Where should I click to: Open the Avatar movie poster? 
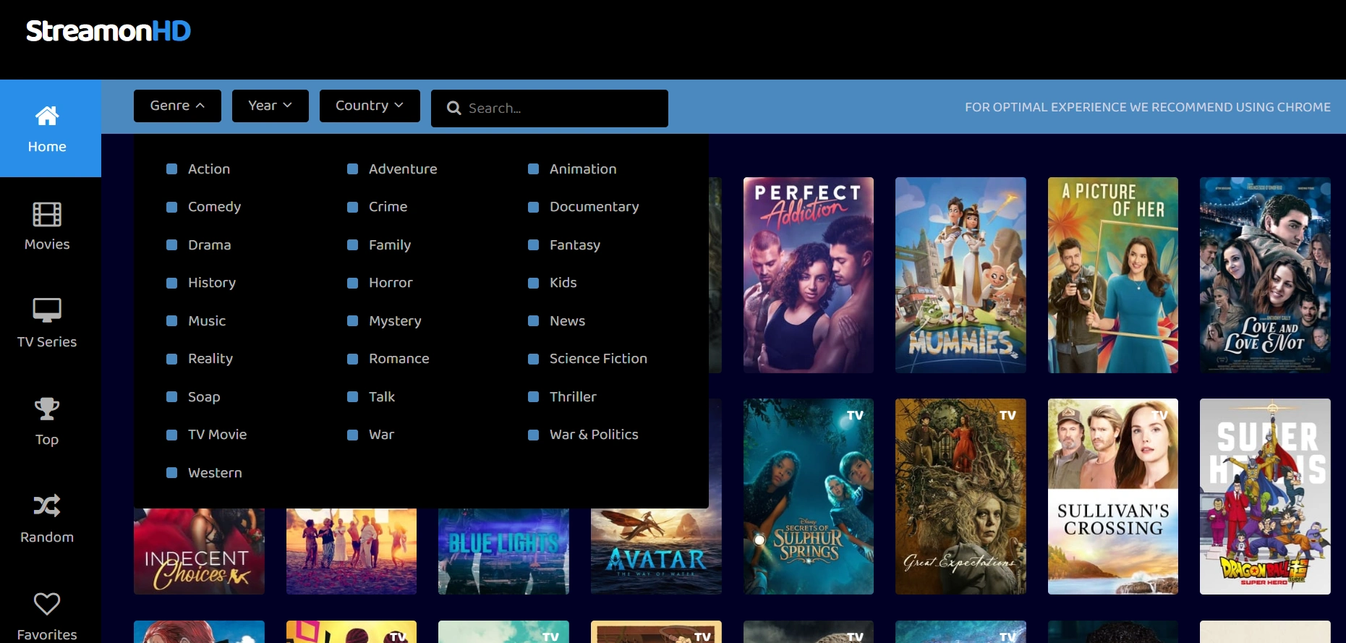click(x=656, y=551)
